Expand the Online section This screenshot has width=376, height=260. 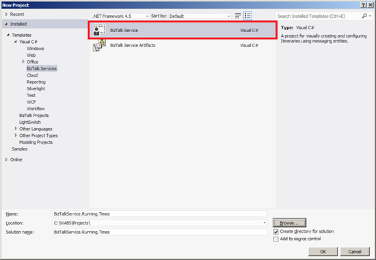click(6, 159)
